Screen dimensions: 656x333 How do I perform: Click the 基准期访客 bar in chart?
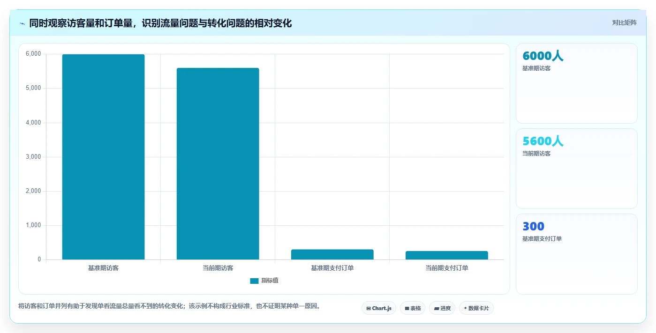point(103,157)
